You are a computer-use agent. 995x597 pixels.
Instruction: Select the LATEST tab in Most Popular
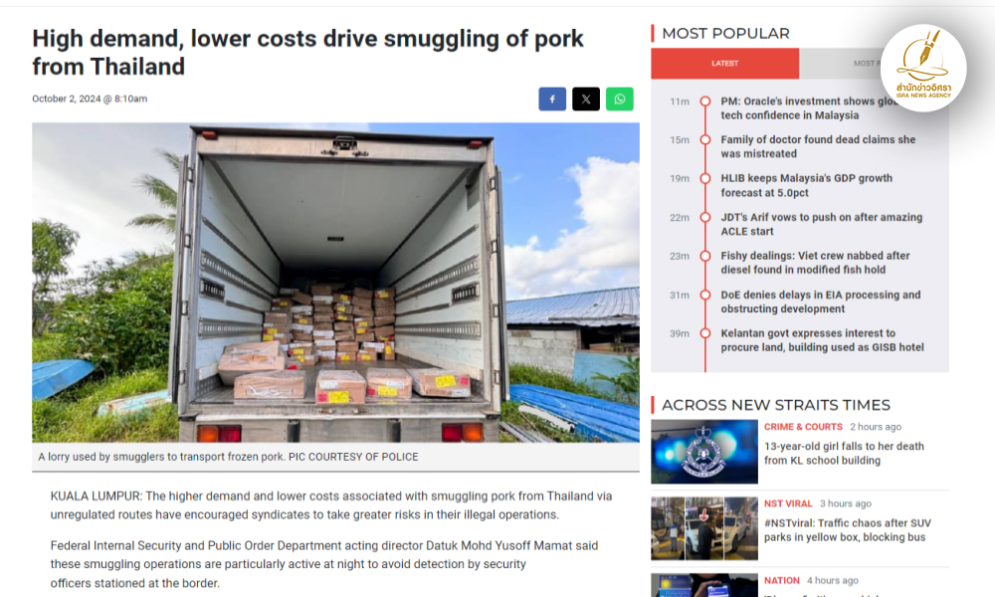[x=724, y=64]
